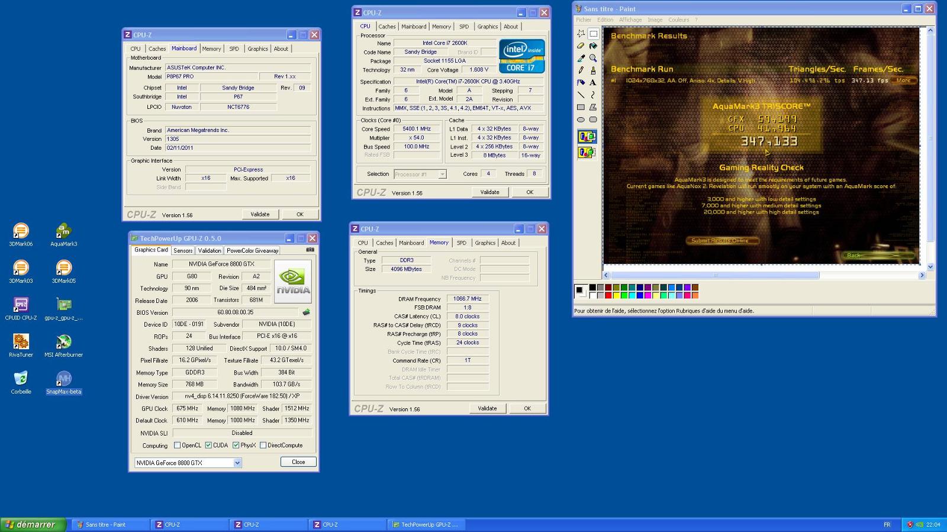
Task: Toggle the OpenCL checkbox in GPU-Z
Action: [177, 445]
